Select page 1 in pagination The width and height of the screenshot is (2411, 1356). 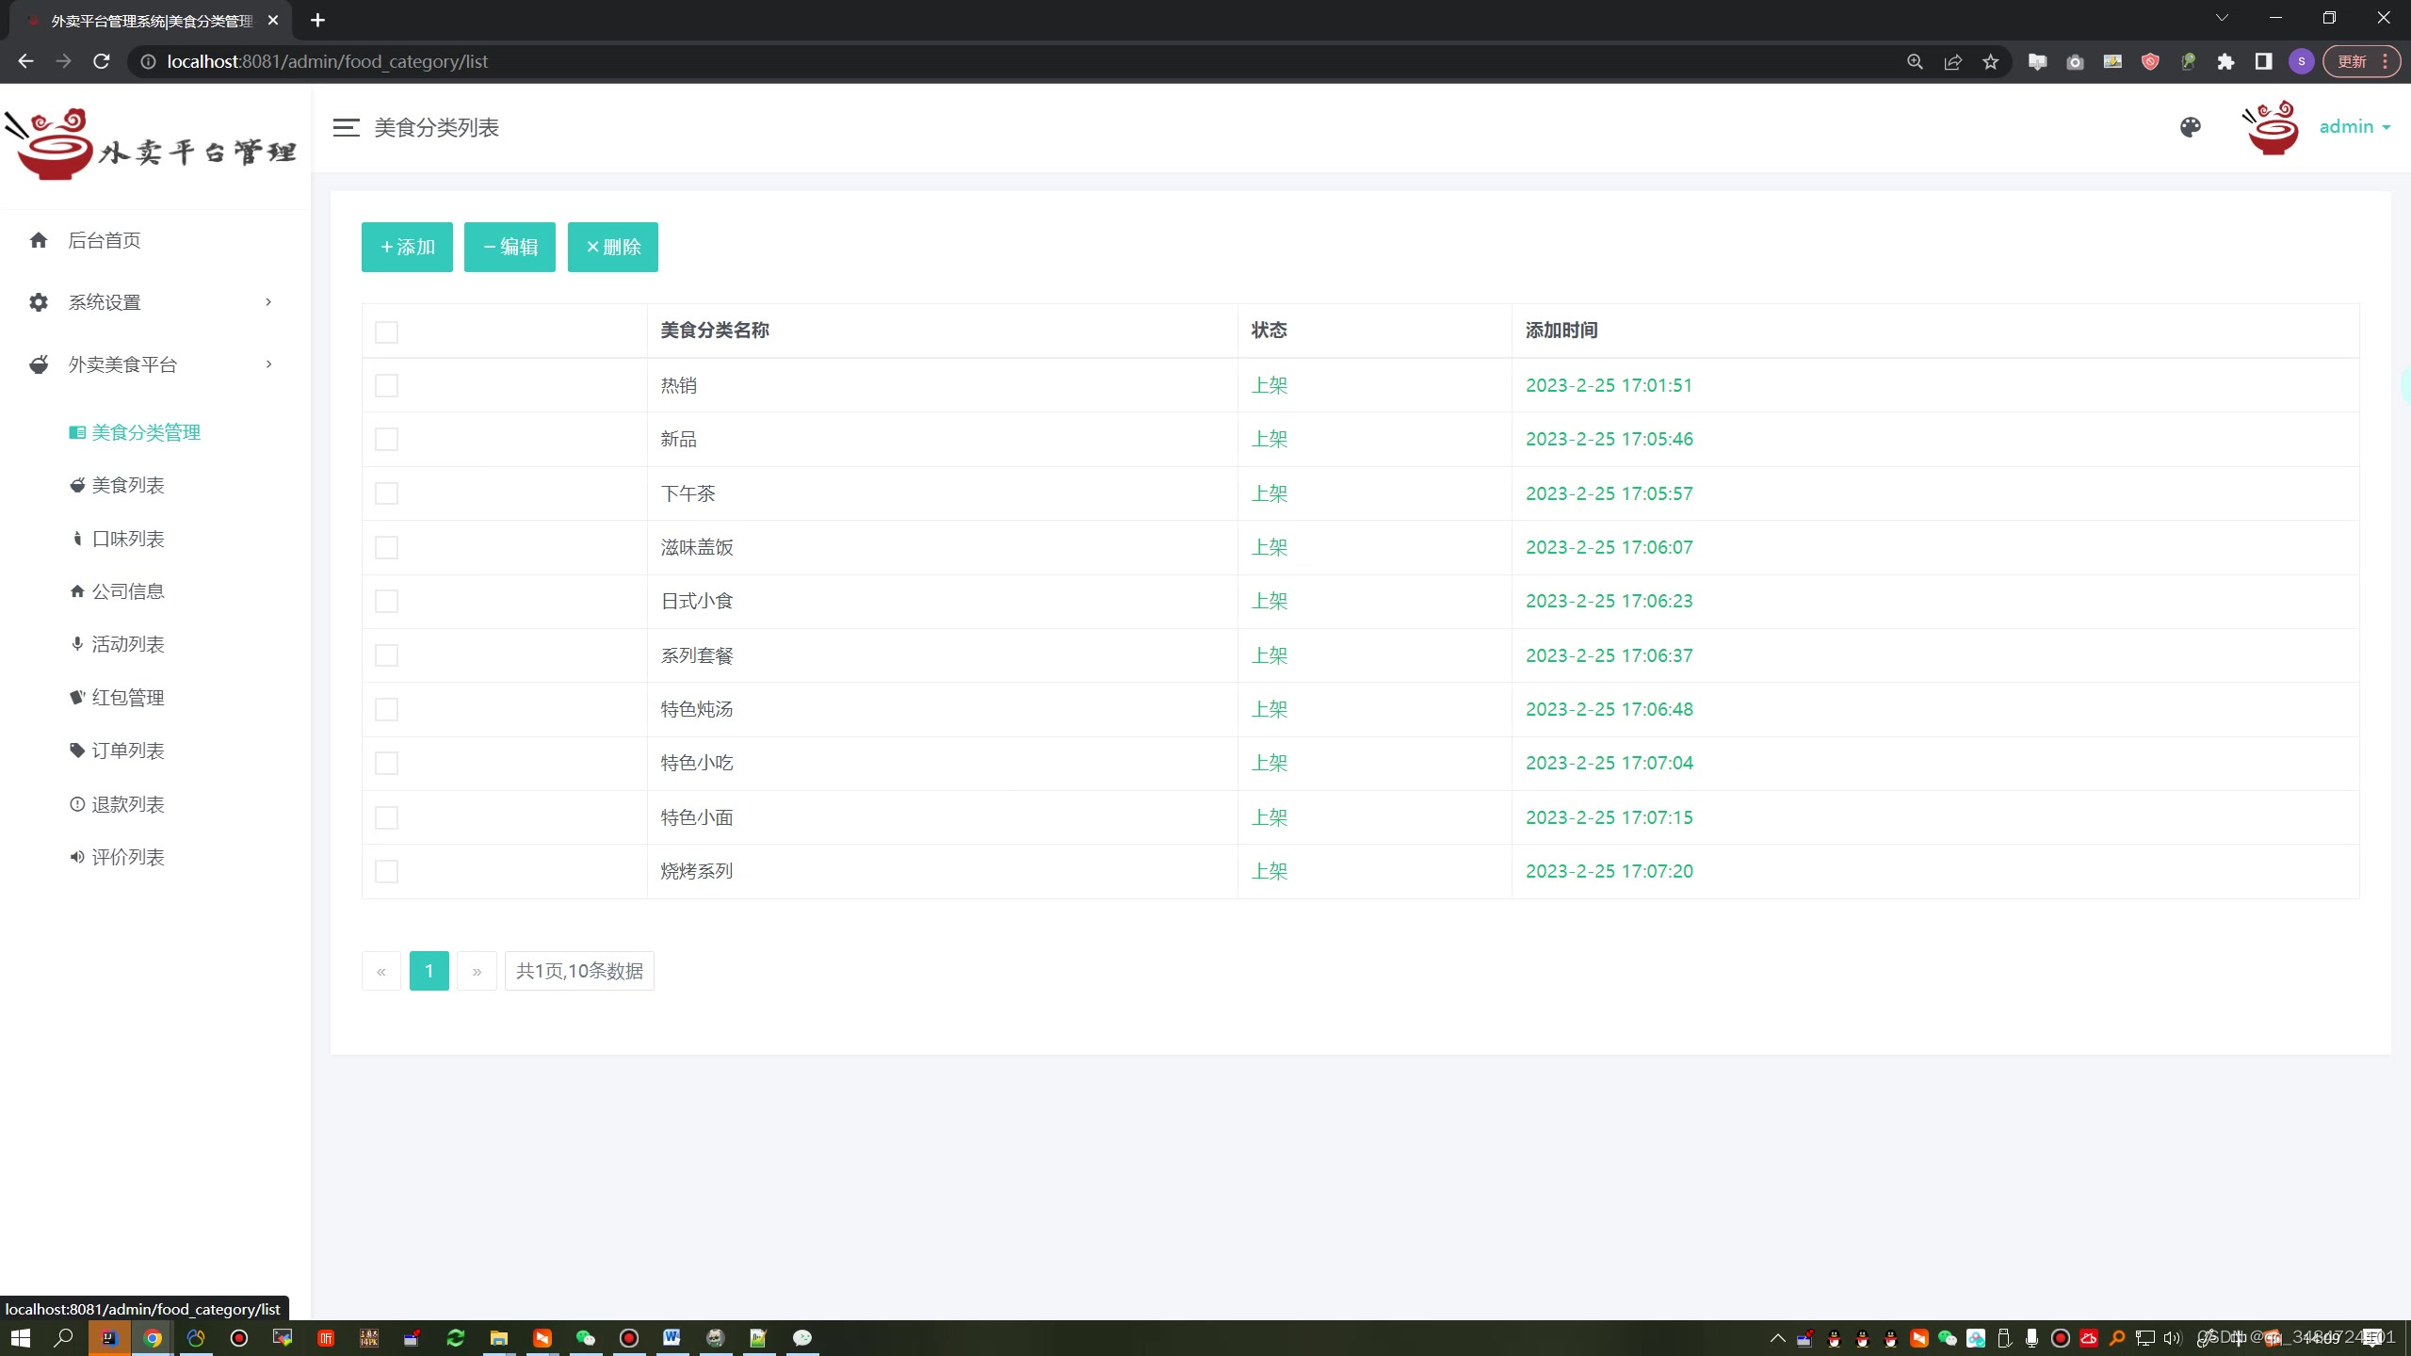click(x=429, y=971)
